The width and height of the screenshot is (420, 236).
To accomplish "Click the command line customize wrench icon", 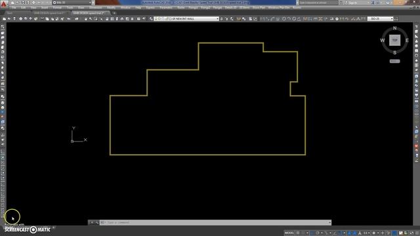I will click(96, 222).
